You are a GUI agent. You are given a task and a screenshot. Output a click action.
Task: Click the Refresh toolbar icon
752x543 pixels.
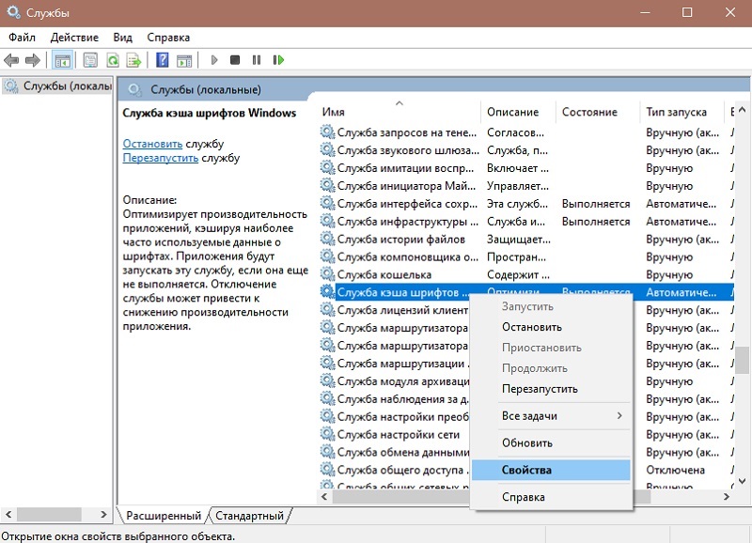(113, 60)
